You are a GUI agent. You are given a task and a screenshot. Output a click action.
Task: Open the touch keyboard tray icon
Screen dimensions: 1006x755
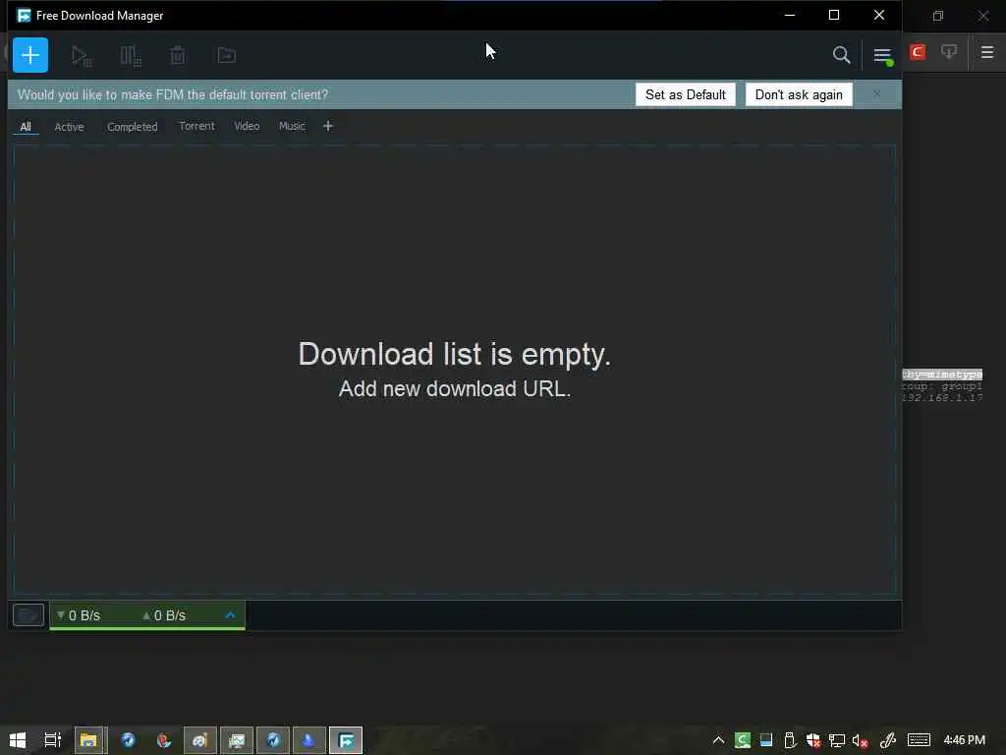click(919, 740)
